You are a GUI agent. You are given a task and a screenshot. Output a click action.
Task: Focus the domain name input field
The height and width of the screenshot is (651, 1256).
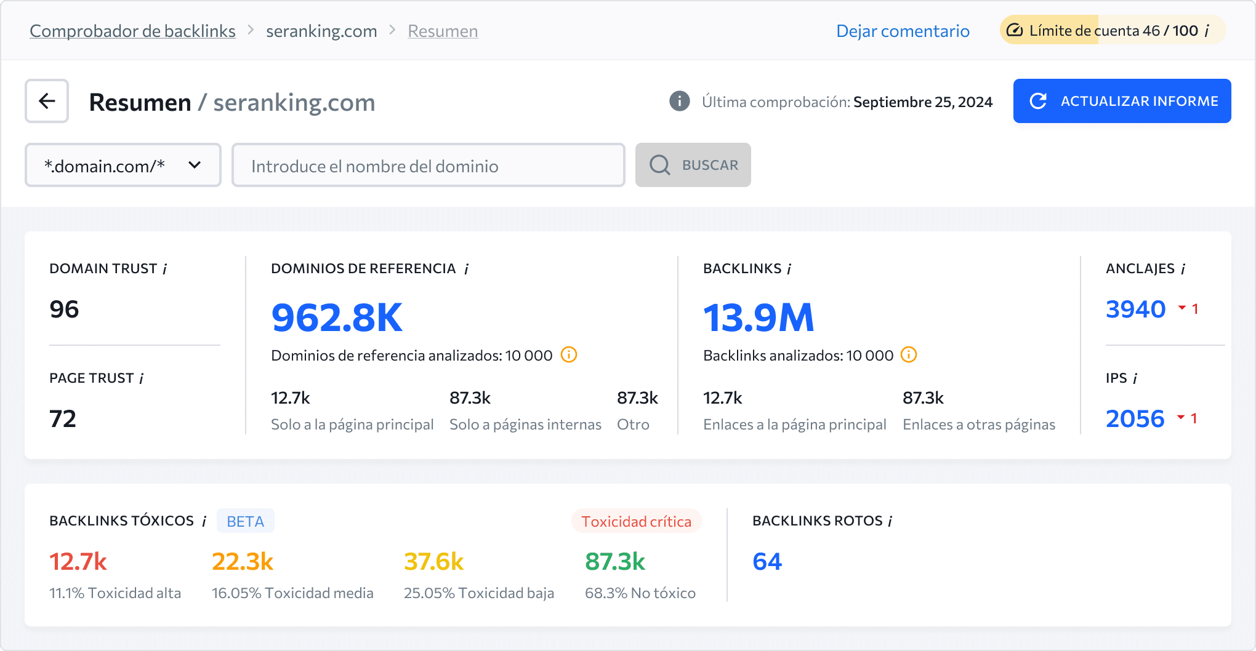429,165
